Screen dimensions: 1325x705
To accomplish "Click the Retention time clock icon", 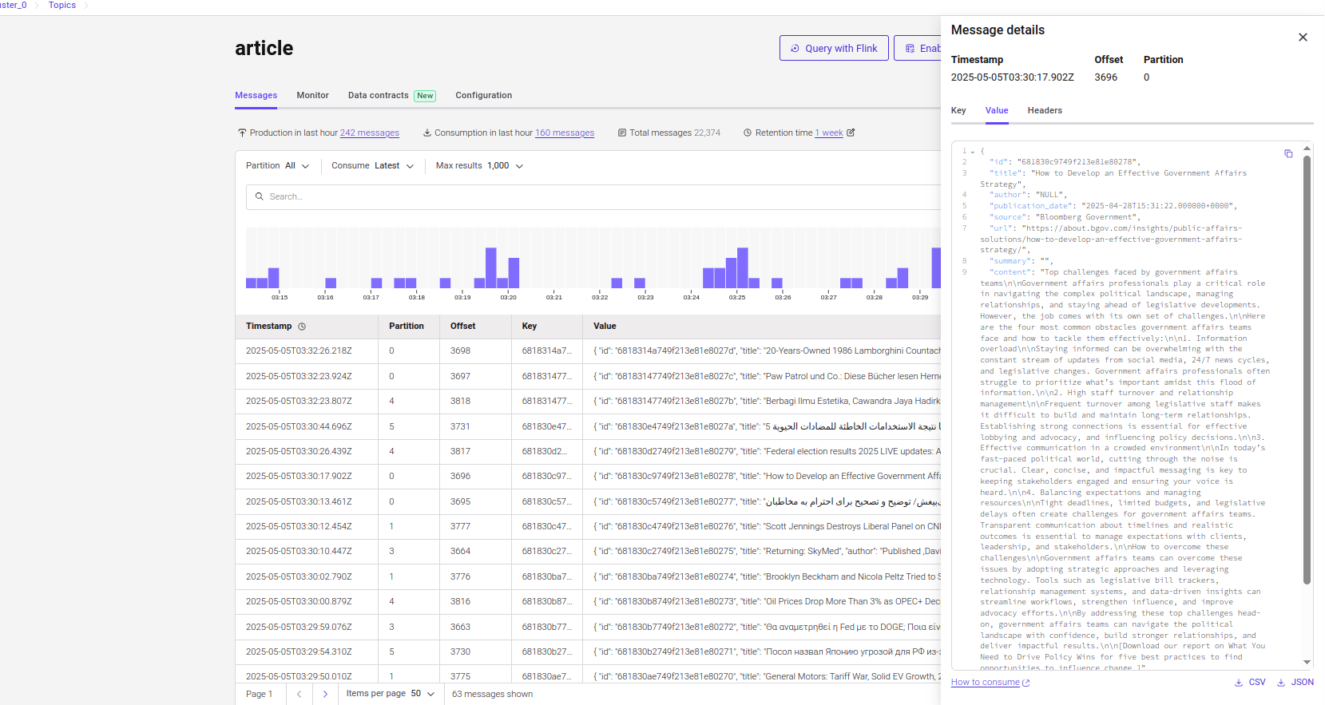I will pyautogui.click(x=748, y=133).
